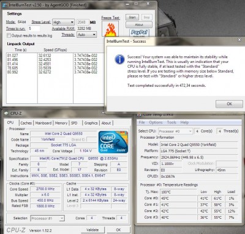Open the Stress Level dropdown
The image size is (245, 234).
click(64, 22)
